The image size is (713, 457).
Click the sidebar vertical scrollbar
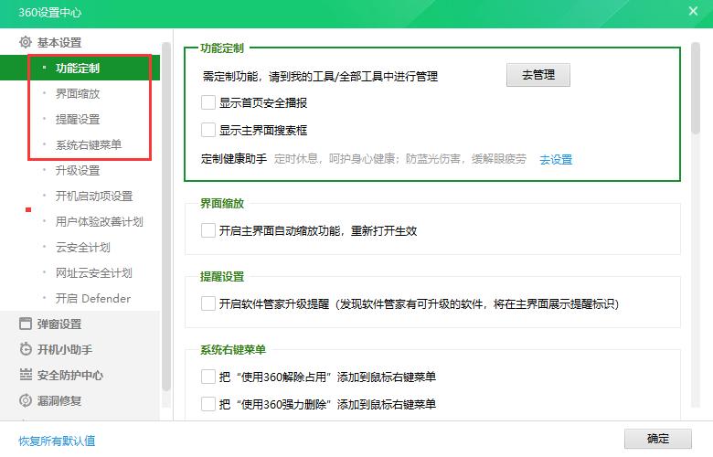click(166, 216)
